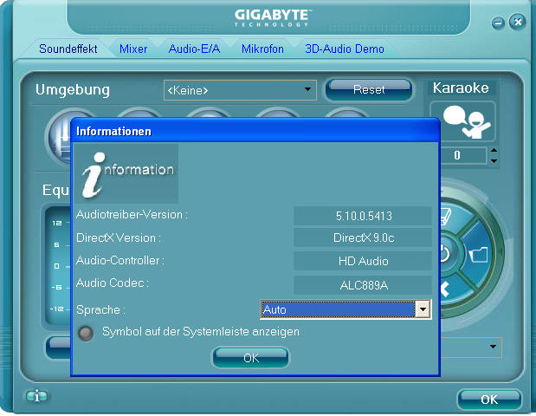Select the first environment preset round icon
This screenshot has width=536, height=416.
(x=60, y=137)
